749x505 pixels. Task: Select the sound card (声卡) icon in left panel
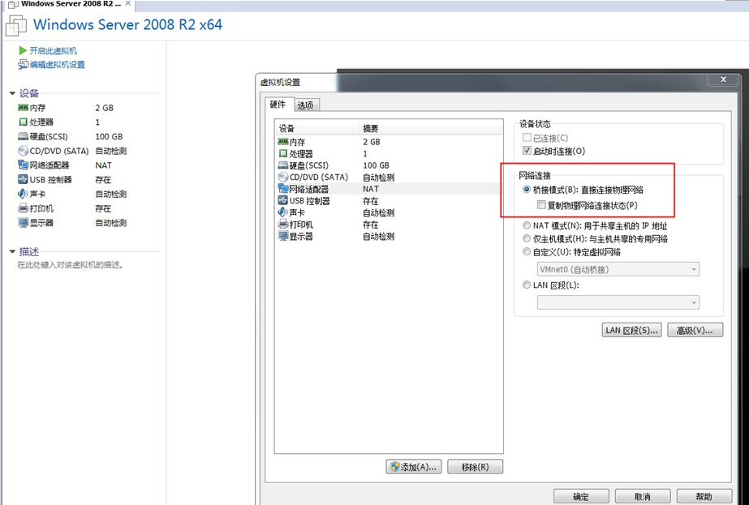23,194
